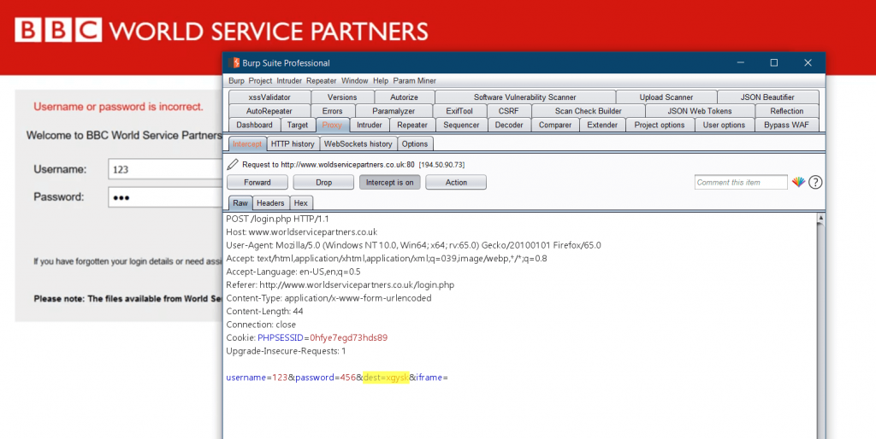Click the Referer header line
The width and height of the screenshot is (876, 439).
point(340,285)
